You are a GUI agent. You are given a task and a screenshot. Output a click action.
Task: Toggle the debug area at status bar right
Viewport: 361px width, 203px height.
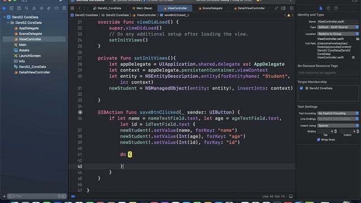coord(291,196)
